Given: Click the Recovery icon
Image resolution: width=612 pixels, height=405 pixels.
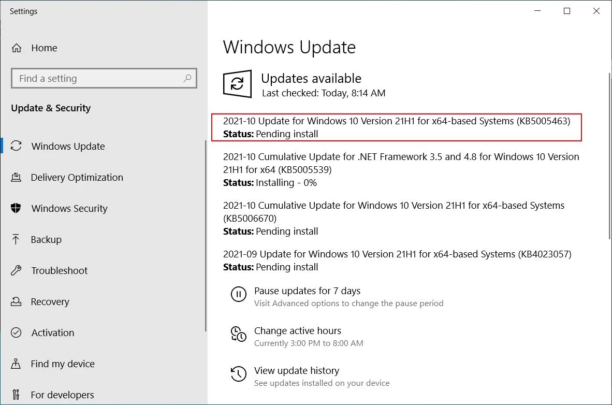Looking at the screenshot, I should coord(16,301).
